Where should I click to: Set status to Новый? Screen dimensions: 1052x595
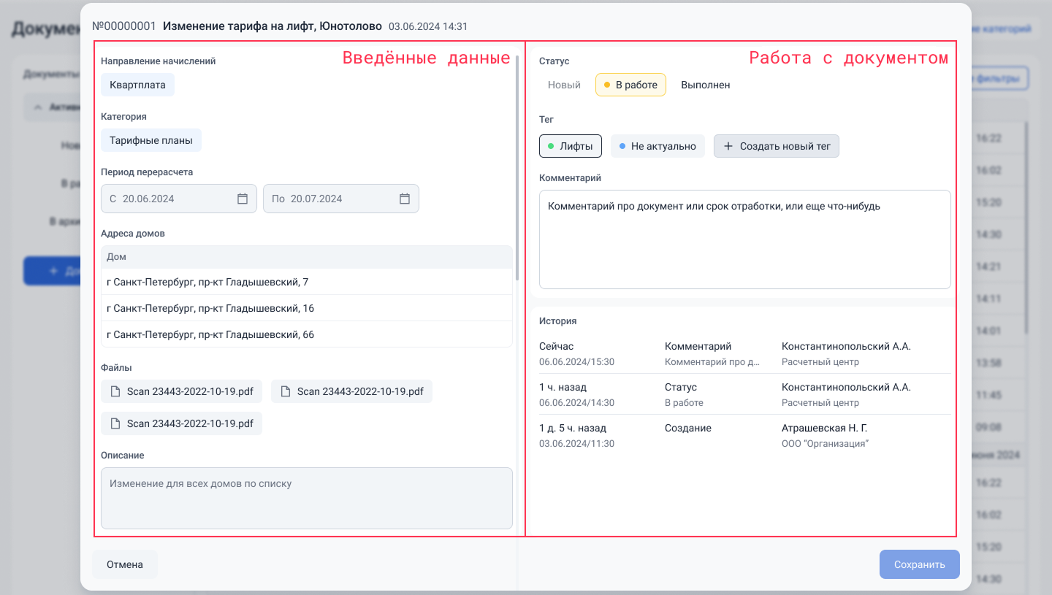pyautogui.click(x=564, y=85)
